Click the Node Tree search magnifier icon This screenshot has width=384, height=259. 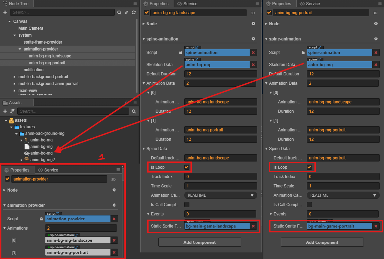pyautogui.click(x=119, y=12)
